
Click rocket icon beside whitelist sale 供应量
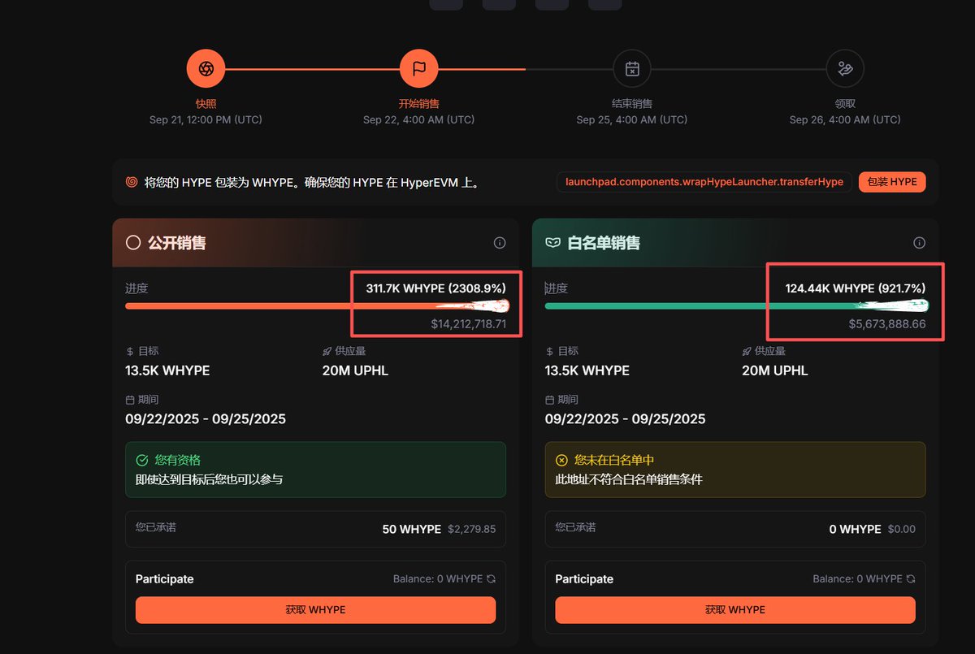747,352
